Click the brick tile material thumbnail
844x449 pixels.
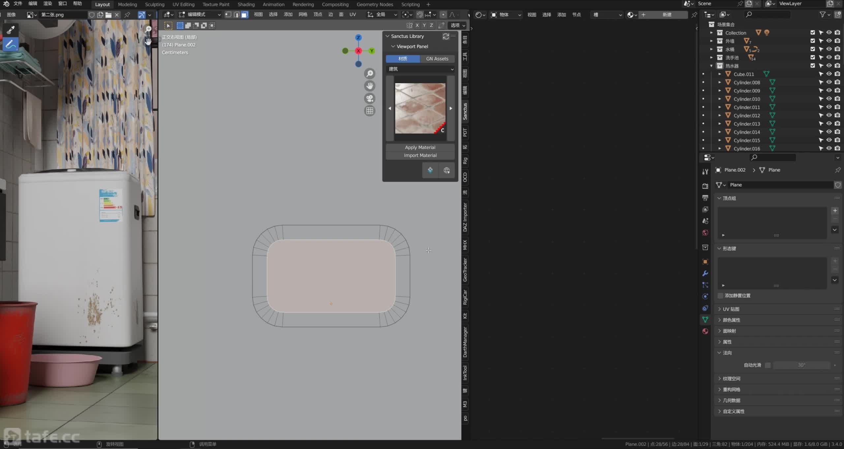[420, 108]
